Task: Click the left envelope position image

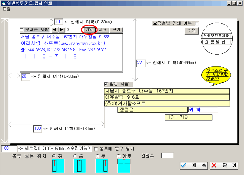Action: click(55, 166)
